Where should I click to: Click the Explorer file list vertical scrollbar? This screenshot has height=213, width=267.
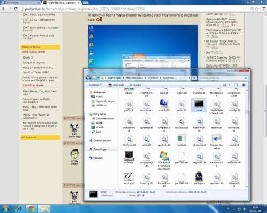point(247,138)
